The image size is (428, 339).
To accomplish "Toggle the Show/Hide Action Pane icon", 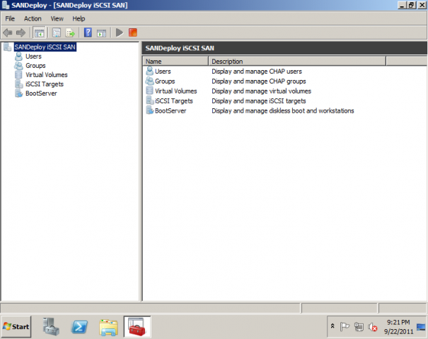I will (x=102, y=33).
